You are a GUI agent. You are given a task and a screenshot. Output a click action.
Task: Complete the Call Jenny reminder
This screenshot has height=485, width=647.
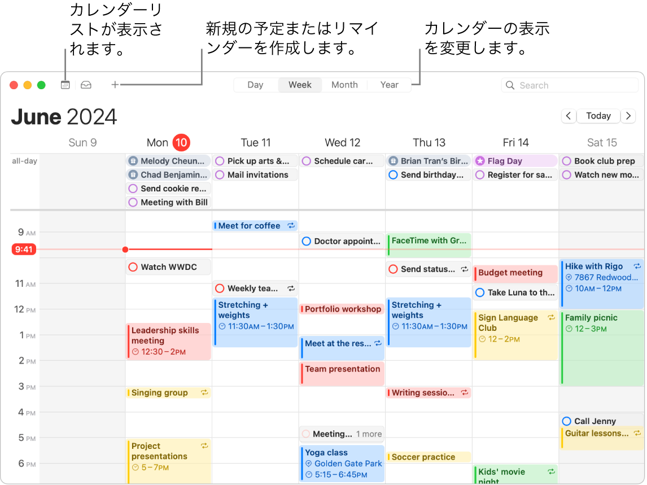[x=567, y=421]
